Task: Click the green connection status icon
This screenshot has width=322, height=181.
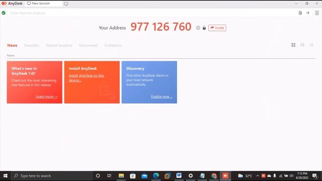Action: coord(4,13)
